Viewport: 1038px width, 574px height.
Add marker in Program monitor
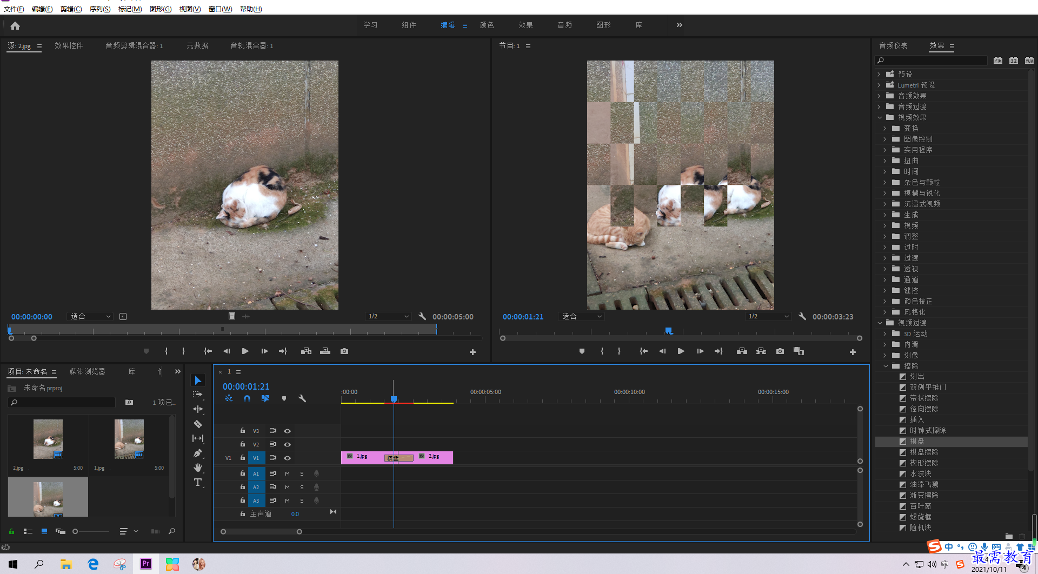tap(582, 351)
